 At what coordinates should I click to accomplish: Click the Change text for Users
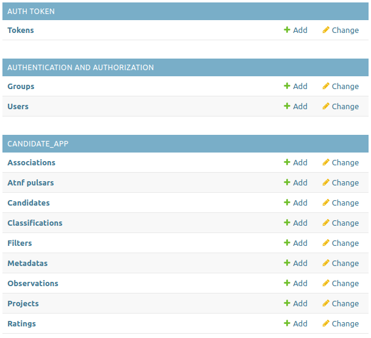click(x=345, y=106)
